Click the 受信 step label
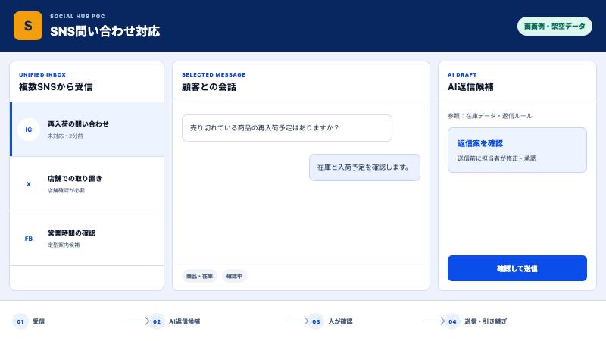606x341 pixels. coord(39,321)
